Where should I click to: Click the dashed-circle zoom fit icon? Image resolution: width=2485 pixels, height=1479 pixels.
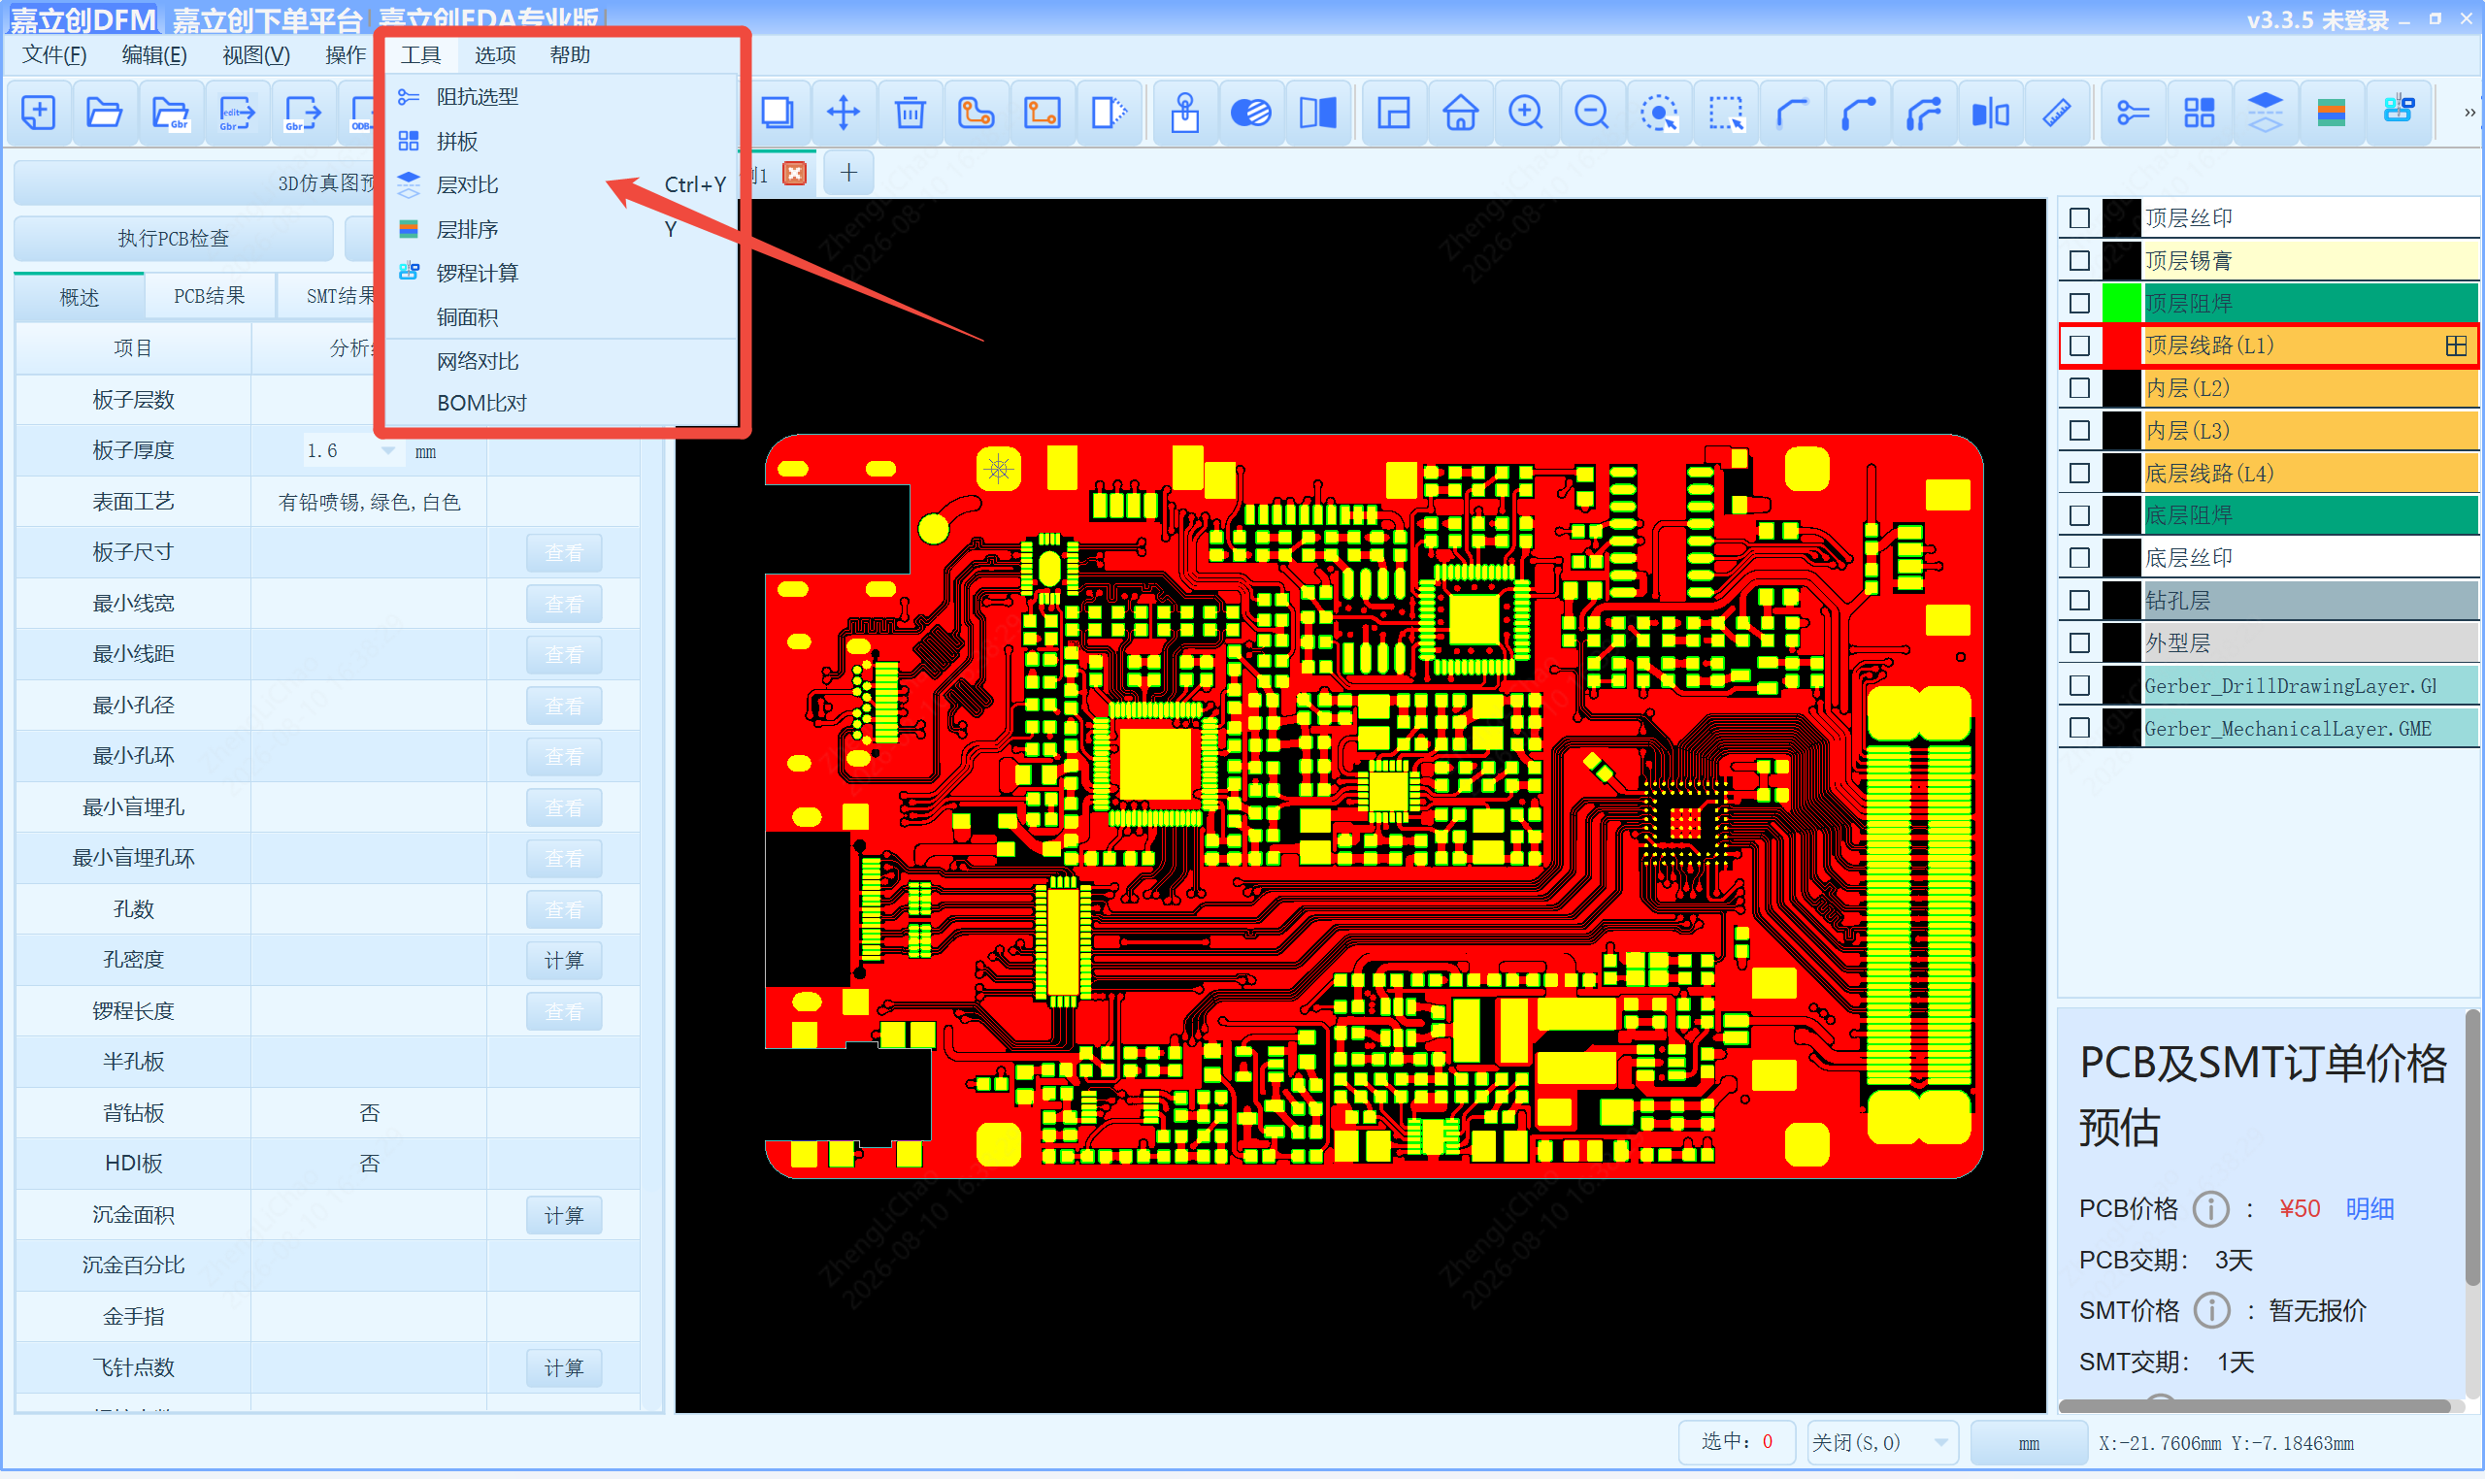click(x=1659, y=113)
